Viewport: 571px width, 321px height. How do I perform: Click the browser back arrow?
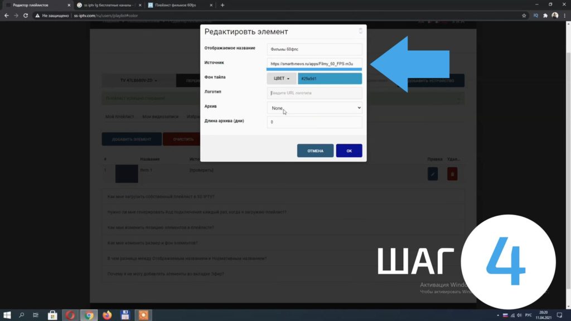[6, 16]
